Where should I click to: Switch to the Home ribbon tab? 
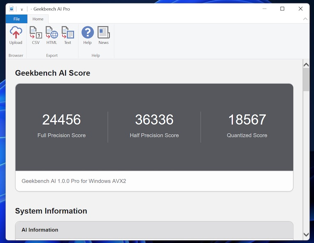click(x=38, y=19)
